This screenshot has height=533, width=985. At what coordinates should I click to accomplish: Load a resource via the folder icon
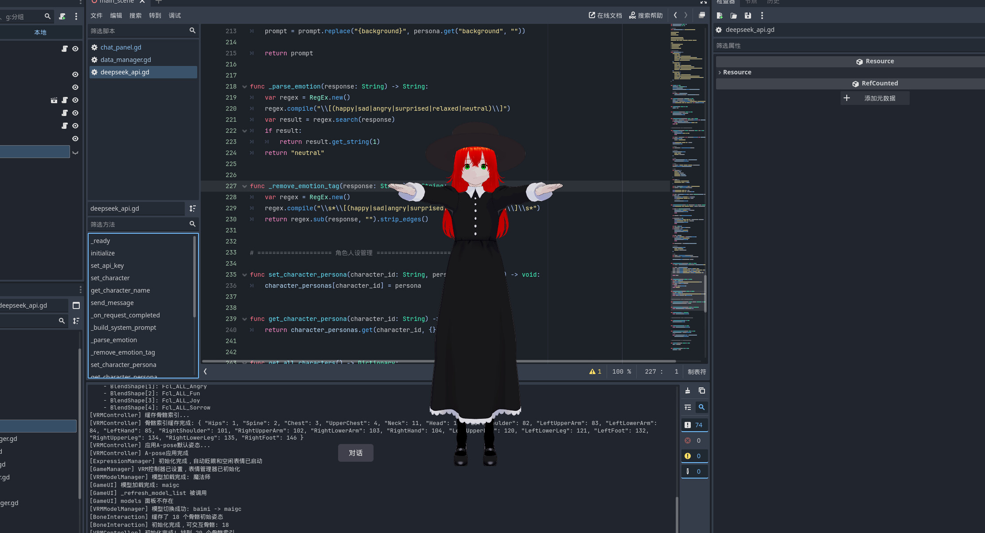pyautogui.click(x=733, y=15)
